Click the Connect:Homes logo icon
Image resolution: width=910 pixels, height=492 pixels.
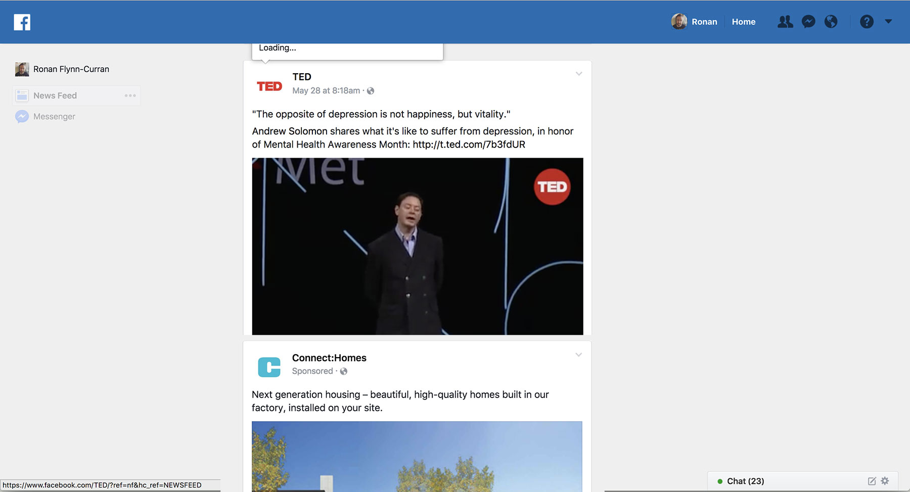click(269, 367)
